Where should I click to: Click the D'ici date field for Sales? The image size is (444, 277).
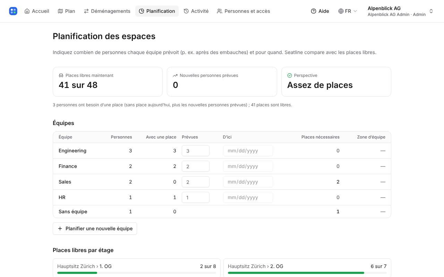tap(248, 182)
